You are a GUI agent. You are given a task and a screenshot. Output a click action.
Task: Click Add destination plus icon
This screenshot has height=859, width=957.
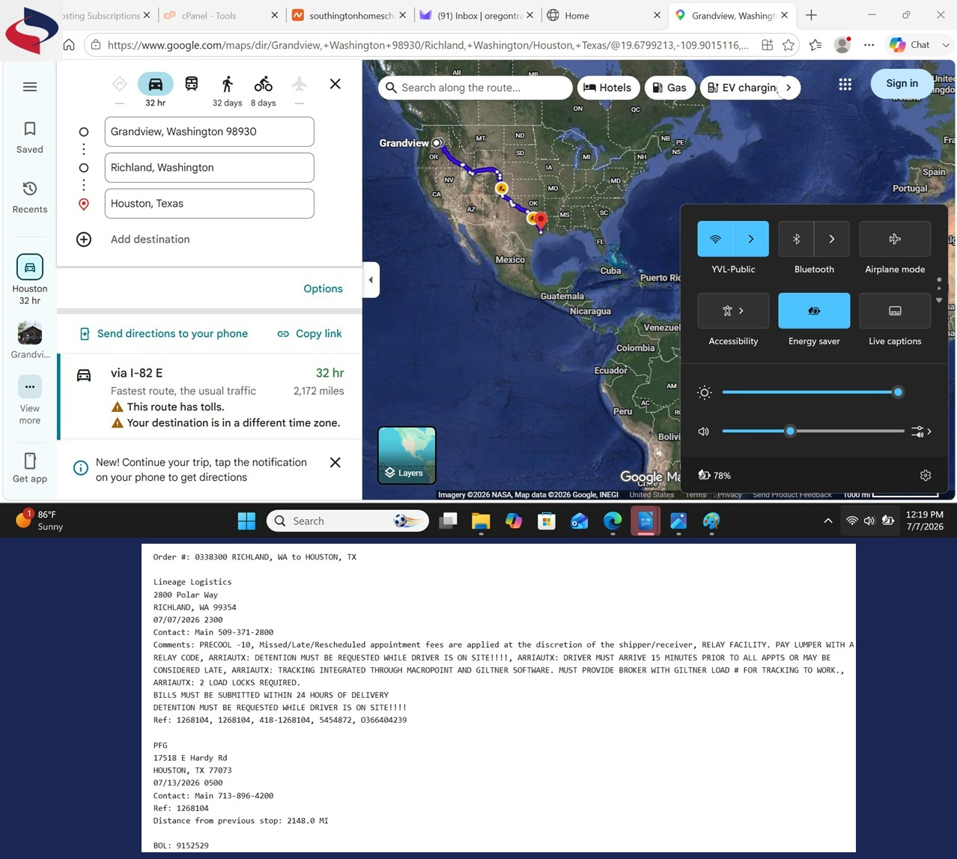[84, 240]
